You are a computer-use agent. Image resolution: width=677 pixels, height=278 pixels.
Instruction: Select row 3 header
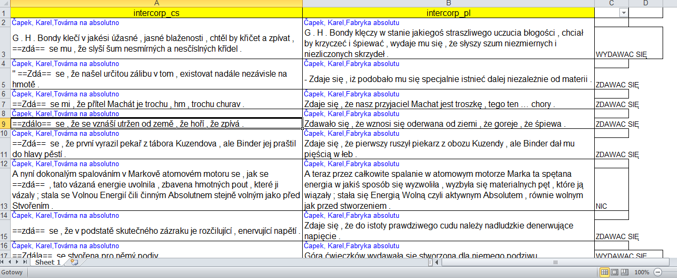5,43
